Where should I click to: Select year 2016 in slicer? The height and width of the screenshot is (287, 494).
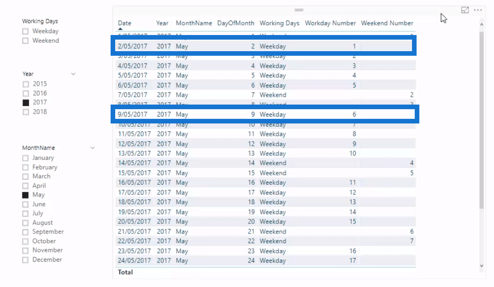point(26,94)
